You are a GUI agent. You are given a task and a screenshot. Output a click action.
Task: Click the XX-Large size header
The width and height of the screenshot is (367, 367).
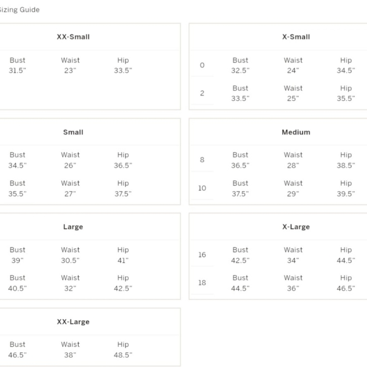click(73, 322)
